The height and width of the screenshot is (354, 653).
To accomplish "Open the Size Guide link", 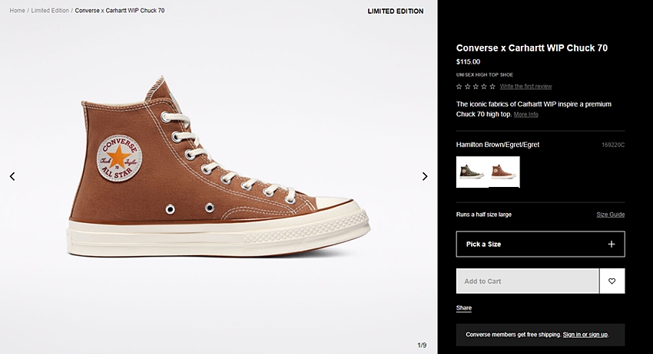I will (610, 215).
